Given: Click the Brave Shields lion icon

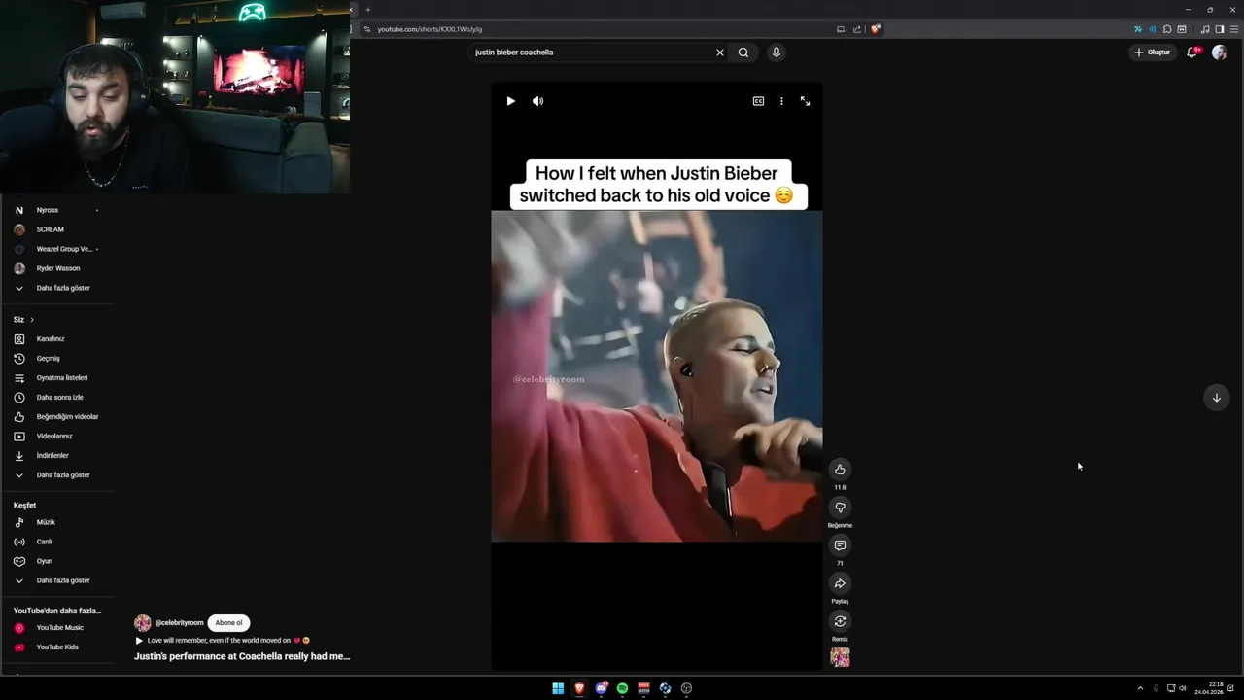Looking at the screenshot, I should pos(875,29).
